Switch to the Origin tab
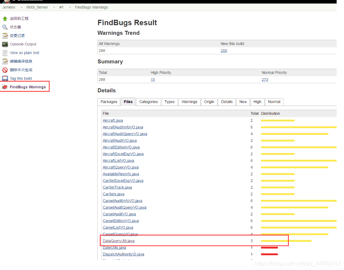This screenshot has height=270, width=344. click(x=209, y=102)
